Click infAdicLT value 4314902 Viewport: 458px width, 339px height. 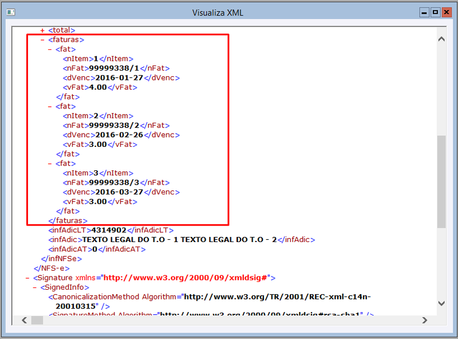pyautogui.click(x=109, y=230)
